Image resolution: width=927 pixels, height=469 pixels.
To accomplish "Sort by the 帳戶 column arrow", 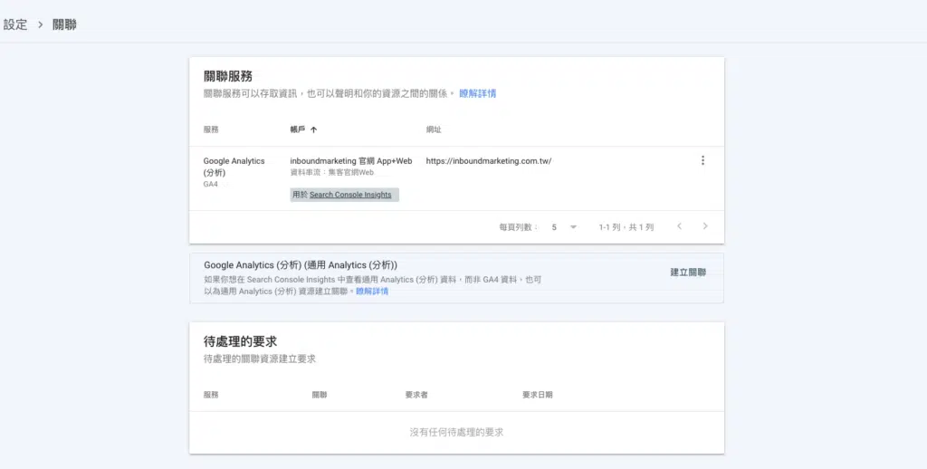I will [313, 129].
